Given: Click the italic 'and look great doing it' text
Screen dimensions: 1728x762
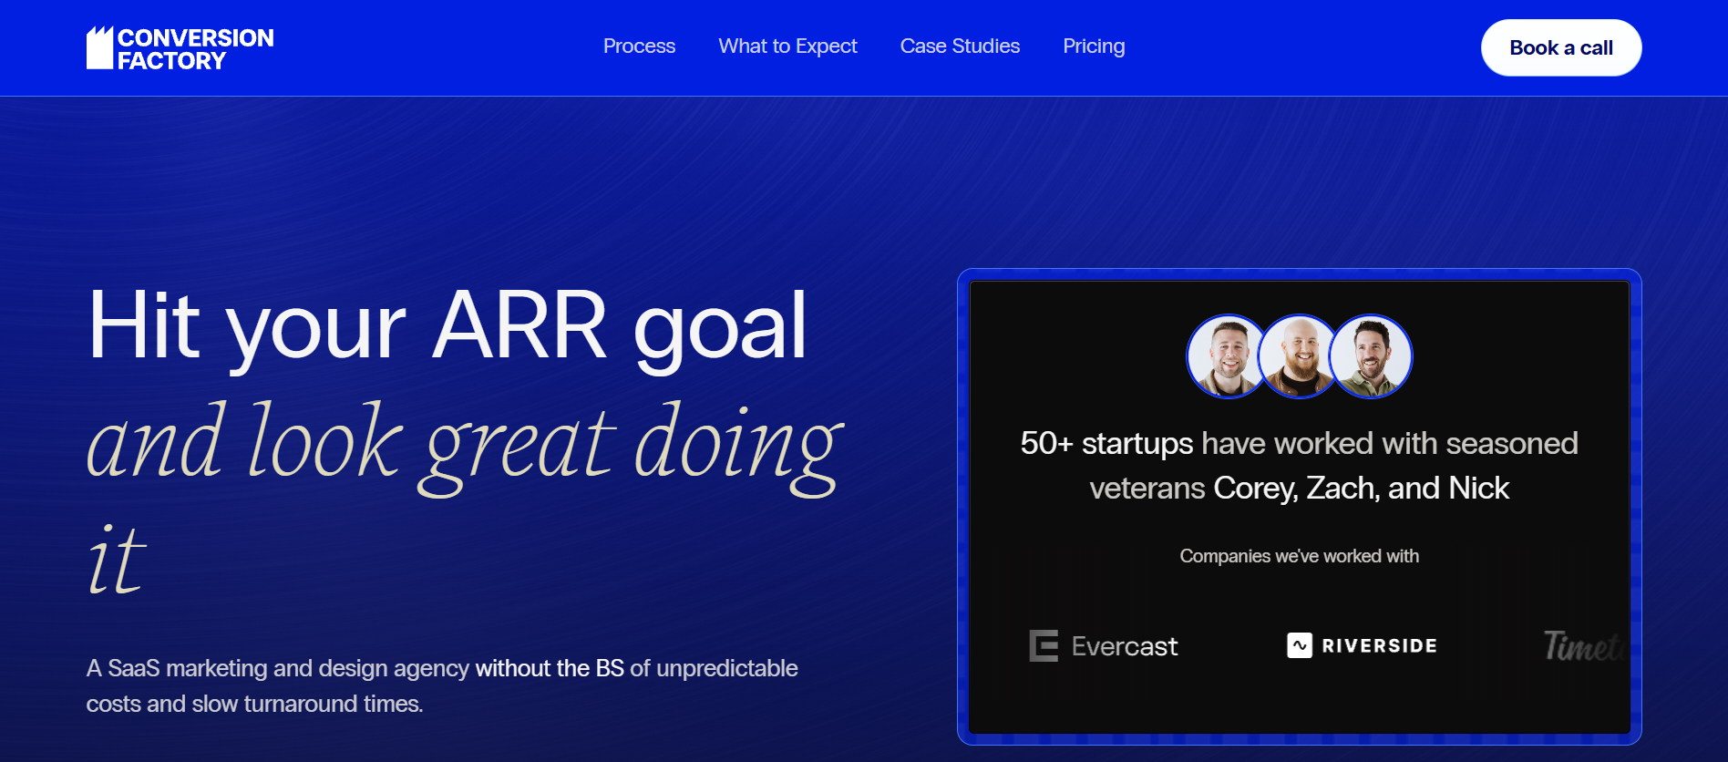Looking at the screenshot, I should click(x=465, y=499).
